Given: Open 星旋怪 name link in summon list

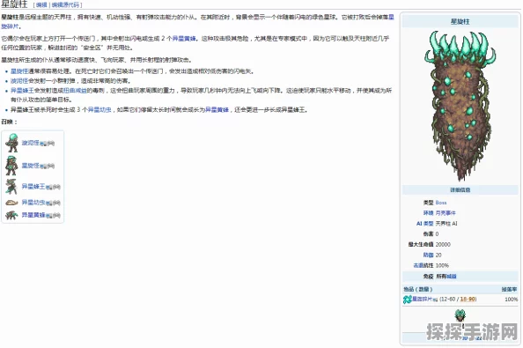Looking at the screenshot, I should click(30, 166).
